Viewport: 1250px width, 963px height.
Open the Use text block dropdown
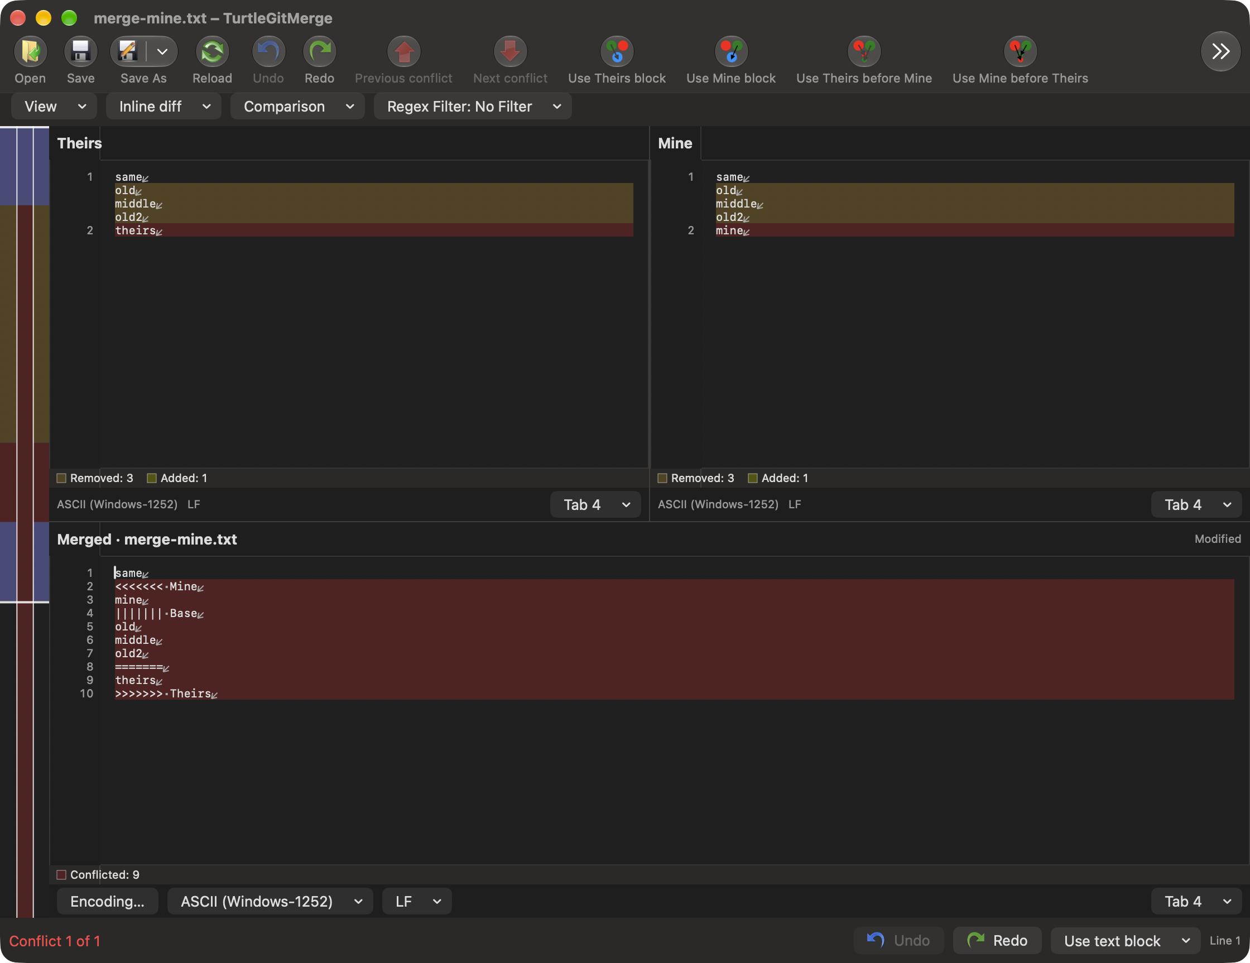(x=1125, y=941)
